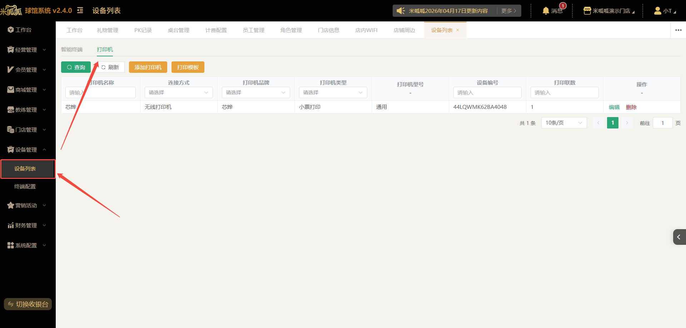Click the 系统配置 grid icon
The image size is (686, 328).
11,245
